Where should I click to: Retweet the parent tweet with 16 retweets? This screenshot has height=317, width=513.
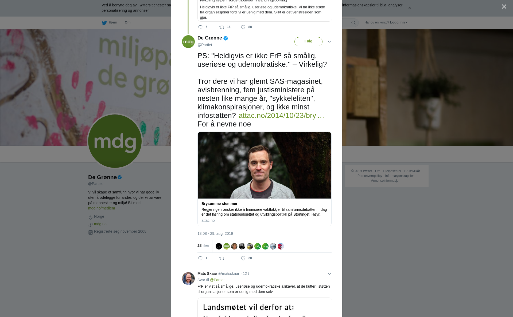[x=222, y=27]
